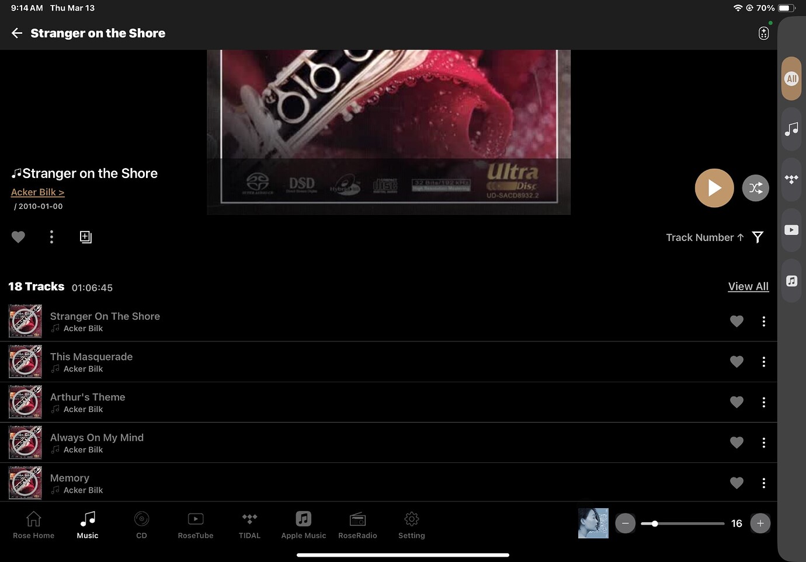Shuffle the album tracks
The image size is (806, 562).
[x=755, y=188]
